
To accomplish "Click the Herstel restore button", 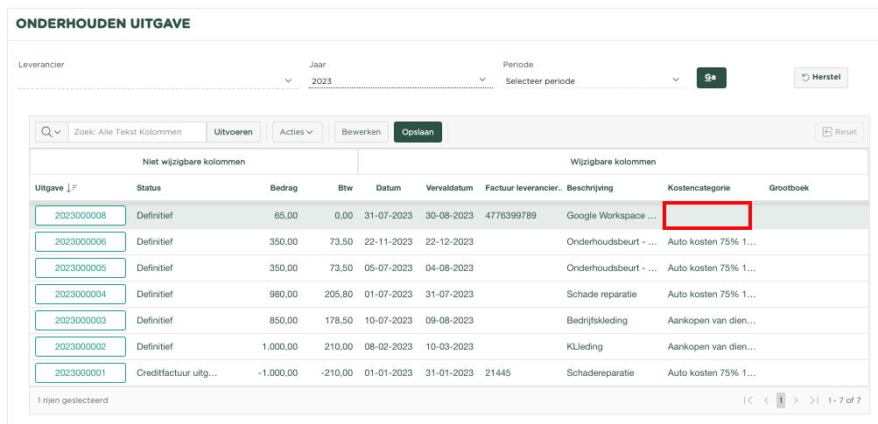I will (820, 78).
